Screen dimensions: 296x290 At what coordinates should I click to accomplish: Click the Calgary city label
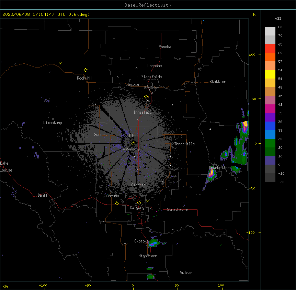[137, 208]
